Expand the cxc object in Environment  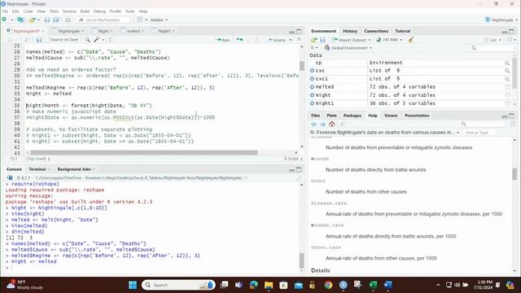312,71
